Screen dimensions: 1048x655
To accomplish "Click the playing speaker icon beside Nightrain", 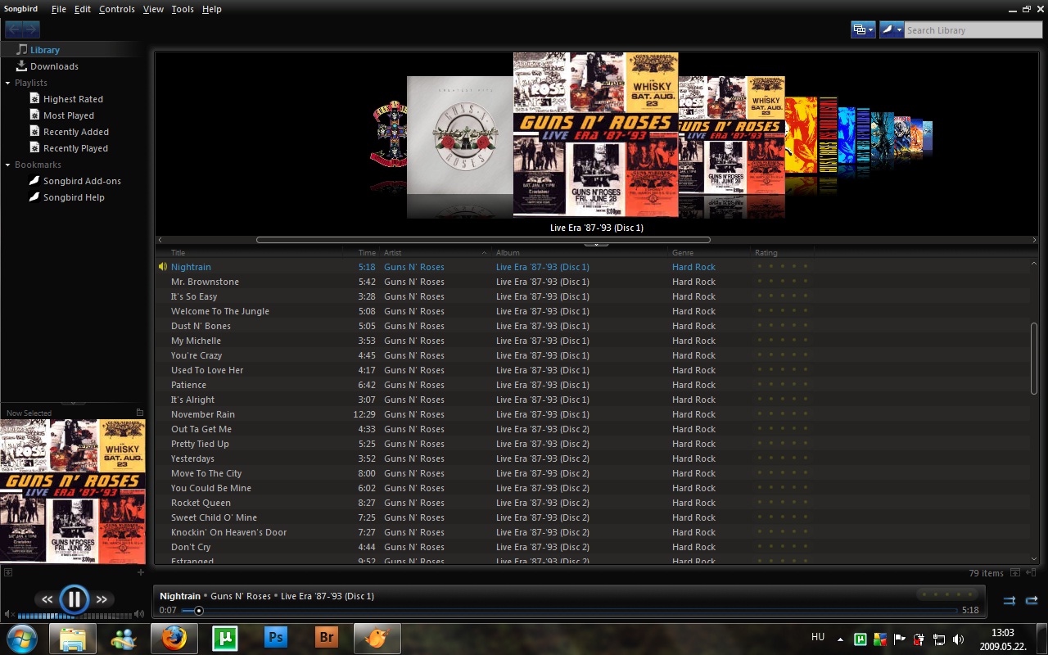I will (x=163, y=267).
